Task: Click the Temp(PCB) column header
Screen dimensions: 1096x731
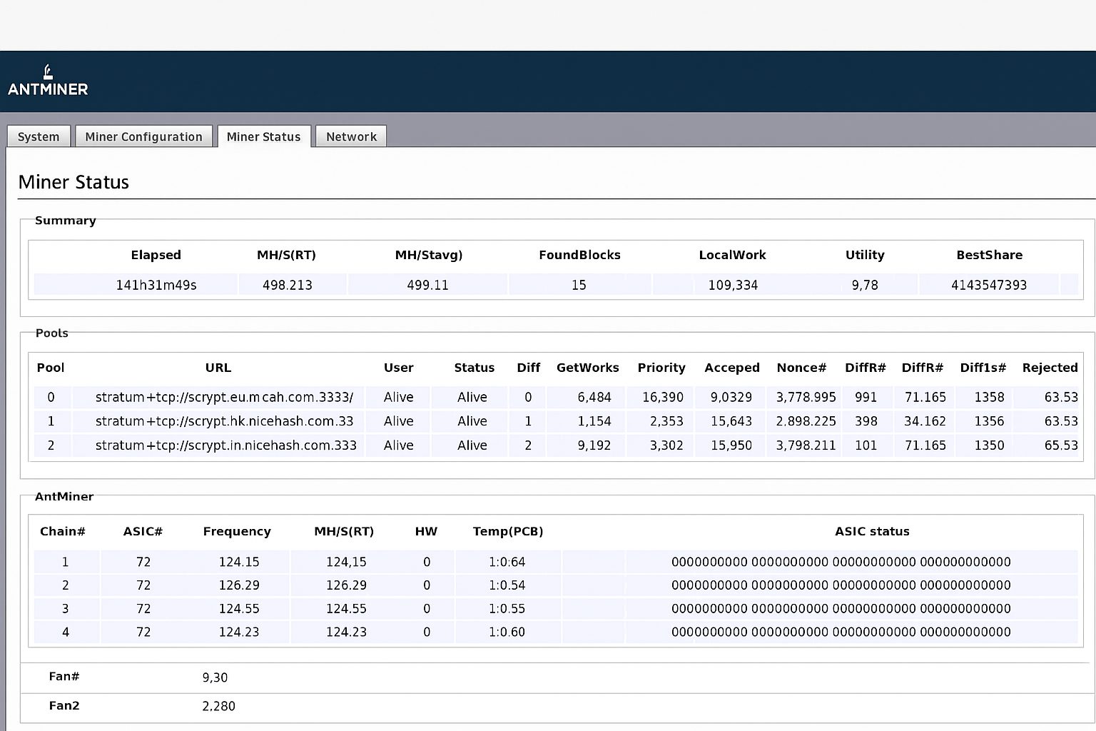Action: [507, 531]
